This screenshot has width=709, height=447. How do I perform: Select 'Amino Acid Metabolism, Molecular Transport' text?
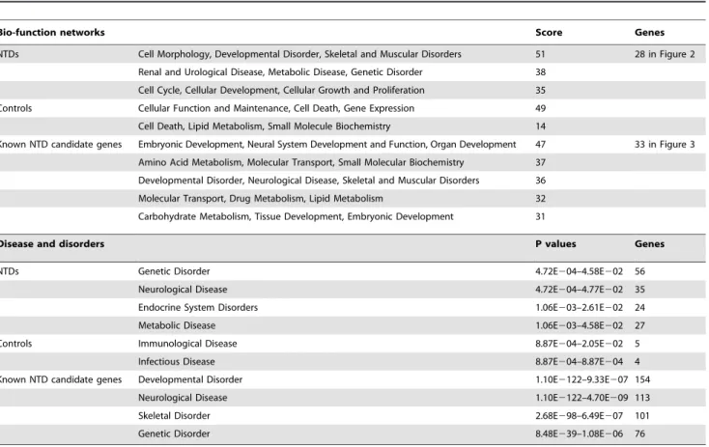[301, 163]
